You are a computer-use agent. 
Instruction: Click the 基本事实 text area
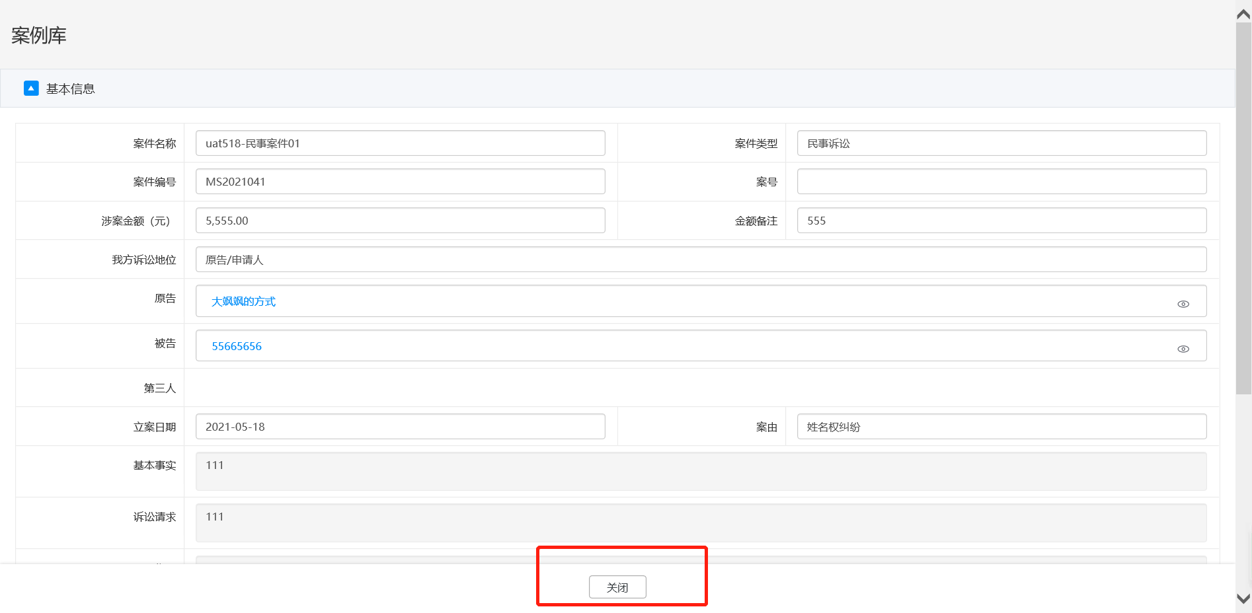tap(701, 471)
